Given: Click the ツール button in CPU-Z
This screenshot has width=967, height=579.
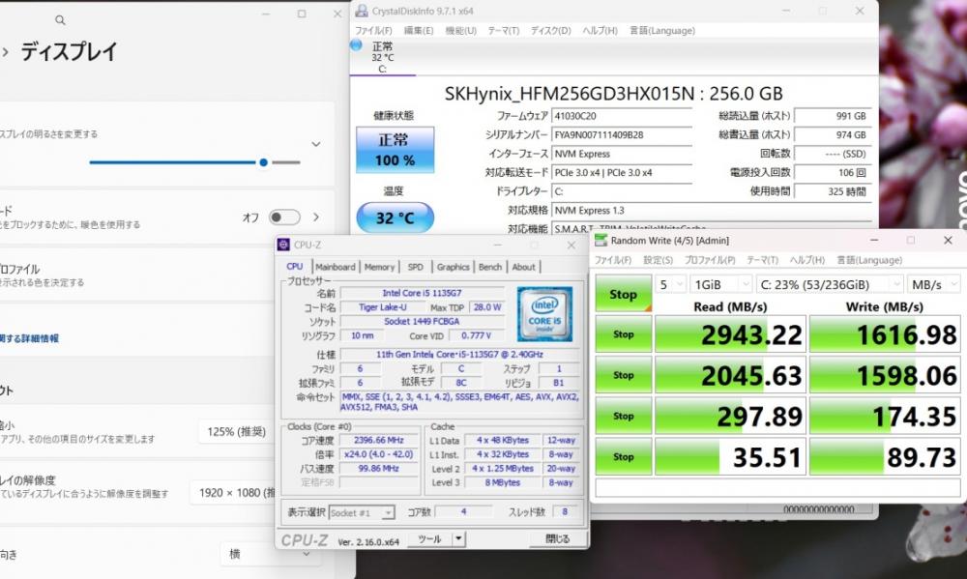Looking at the screenshot, I should (x=430, y=539).
